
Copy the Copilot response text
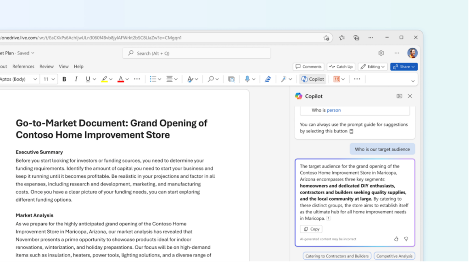[311, 229]
